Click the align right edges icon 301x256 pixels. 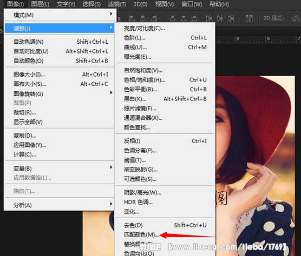(154, 18)
